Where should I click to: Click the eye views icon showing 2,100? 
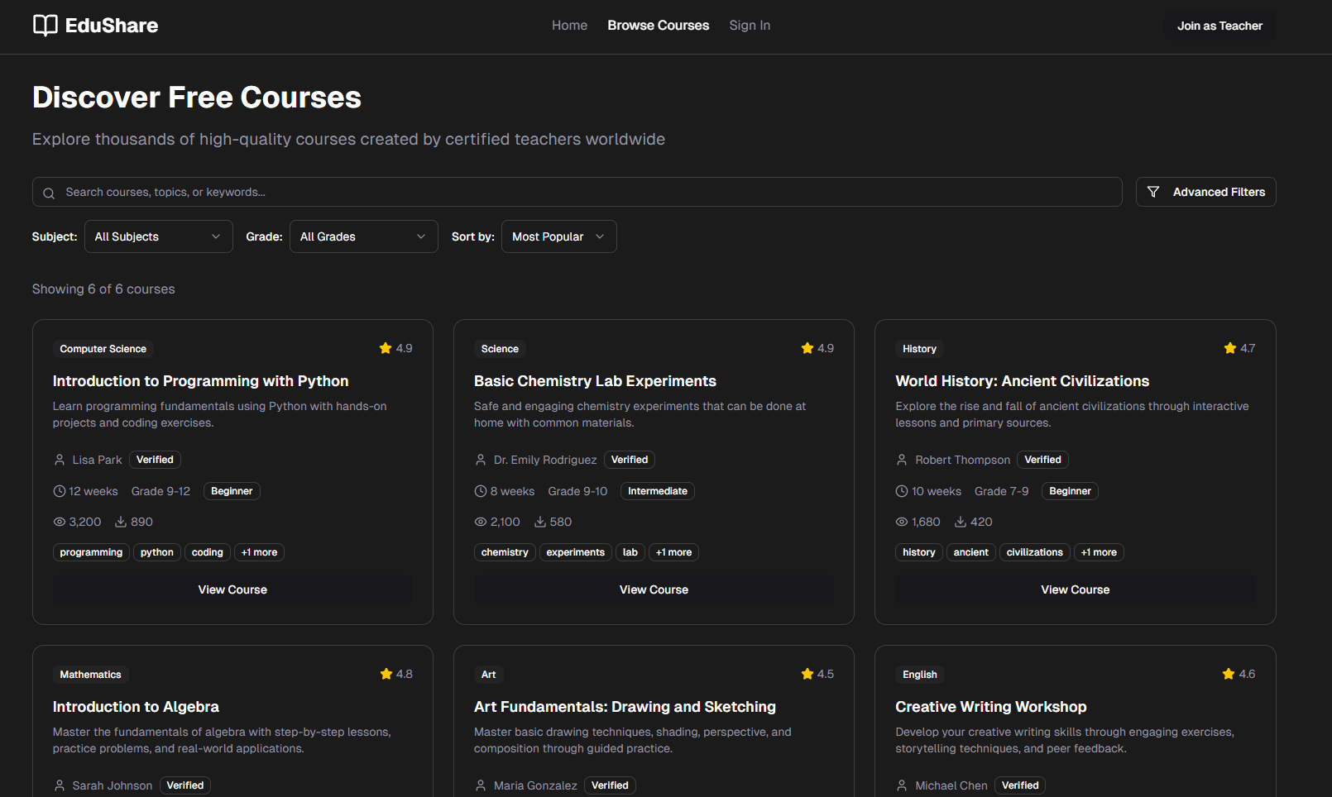[x=481, y=522]
